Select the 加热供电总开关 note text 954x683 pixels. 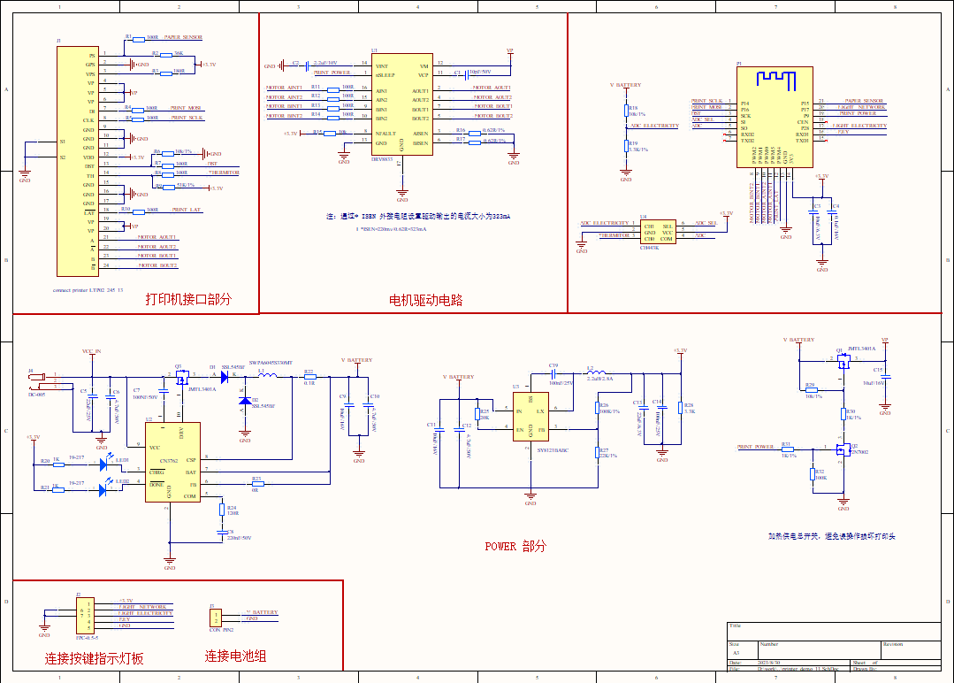tap(832, 536)
